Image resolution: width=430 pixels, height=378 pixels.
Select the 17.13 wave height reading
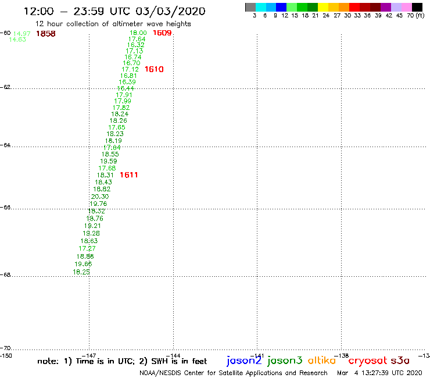tap(134, 51)
